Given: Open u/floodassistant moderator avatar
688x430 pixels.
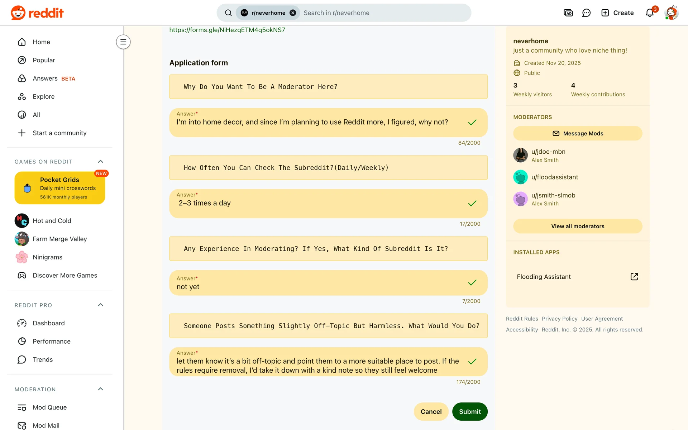Looking at the screenshot, I should coord(520,177).
